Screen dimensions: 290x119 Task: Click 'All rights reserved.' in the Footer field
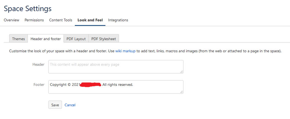pos(118,85)
